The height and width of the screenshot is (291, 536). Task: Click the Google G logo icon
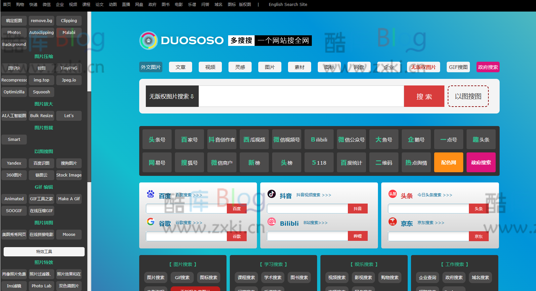pyautogui.click(x=150, y=221)
